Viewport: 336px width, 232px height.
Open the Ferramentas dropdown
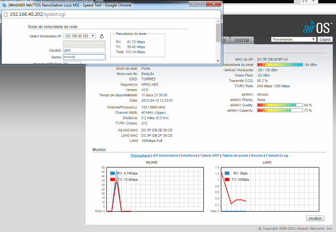(293, 39)
